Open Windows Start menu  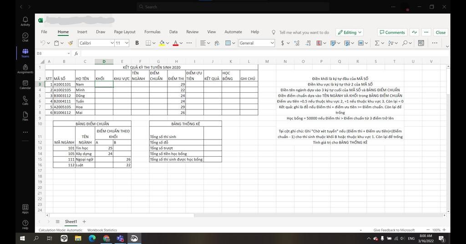pos(22,238)
